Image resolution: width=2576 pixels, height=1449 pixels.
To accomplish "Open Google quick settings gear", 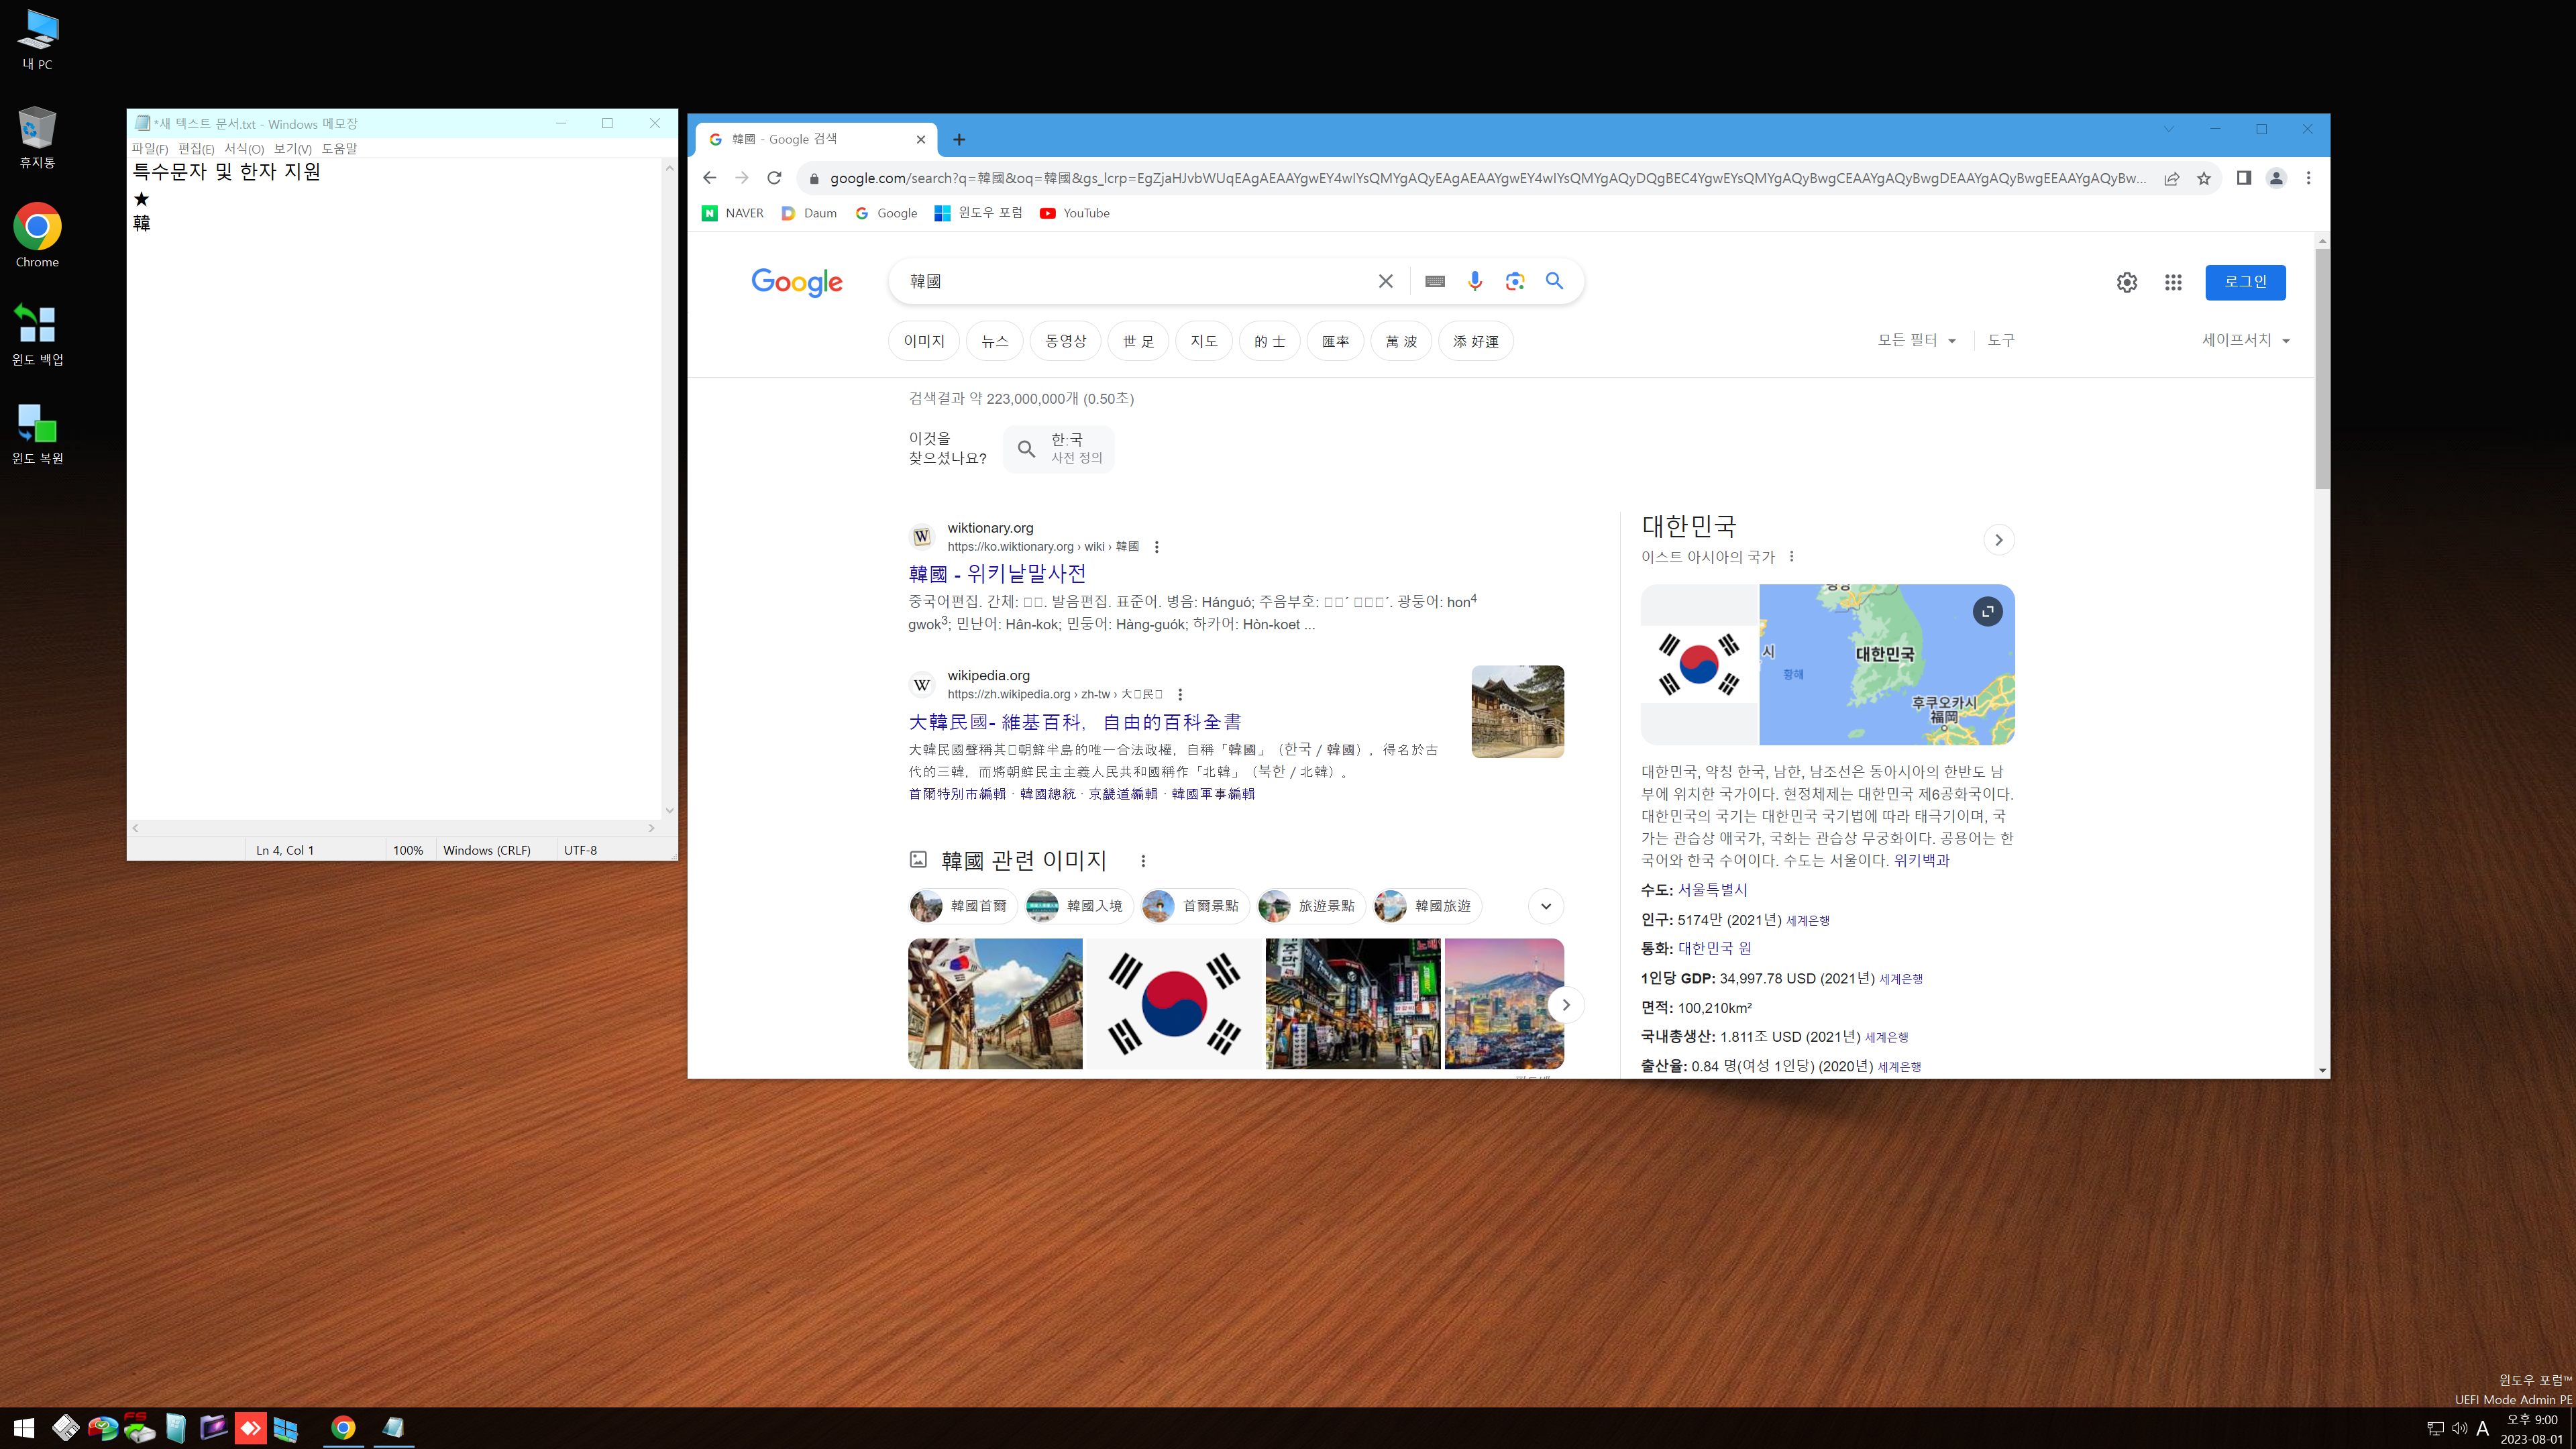I will tap(2127, 283).
